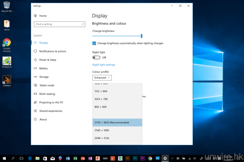The height and width of the screenshot is (162, 244).
Task: Go to Notifications & actions settings
Action: [x=52, y=51]
